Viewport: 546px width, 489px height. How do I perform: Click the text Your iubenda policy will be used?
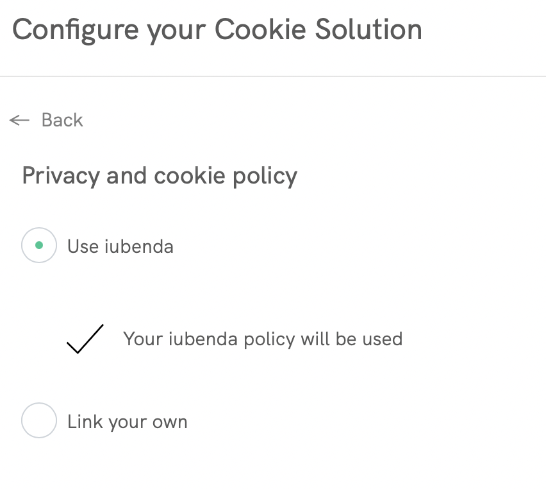click(263, 338)
